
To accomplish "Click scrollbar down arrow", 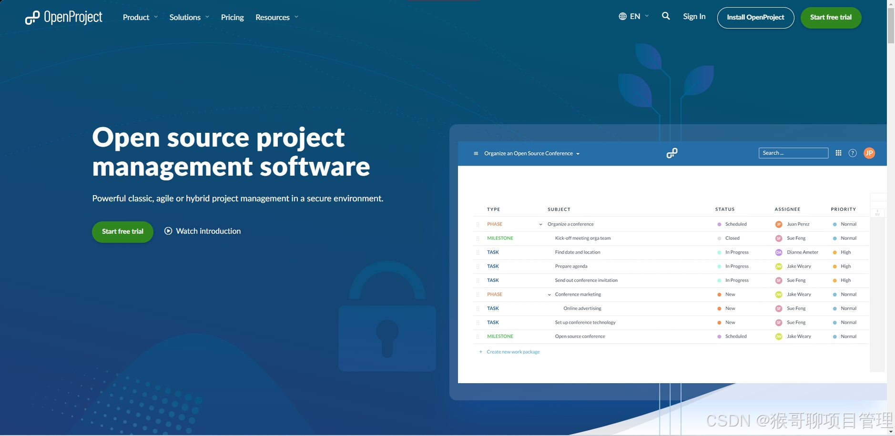I will pos(891,432).
